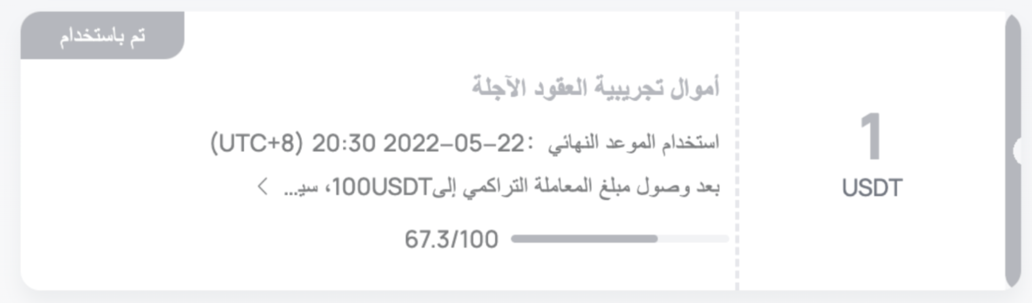Click the gray "تم باستخدام" status badge
Viewport: 1032px width, 303px height.
pyautogui.click(x=103, y=35)
